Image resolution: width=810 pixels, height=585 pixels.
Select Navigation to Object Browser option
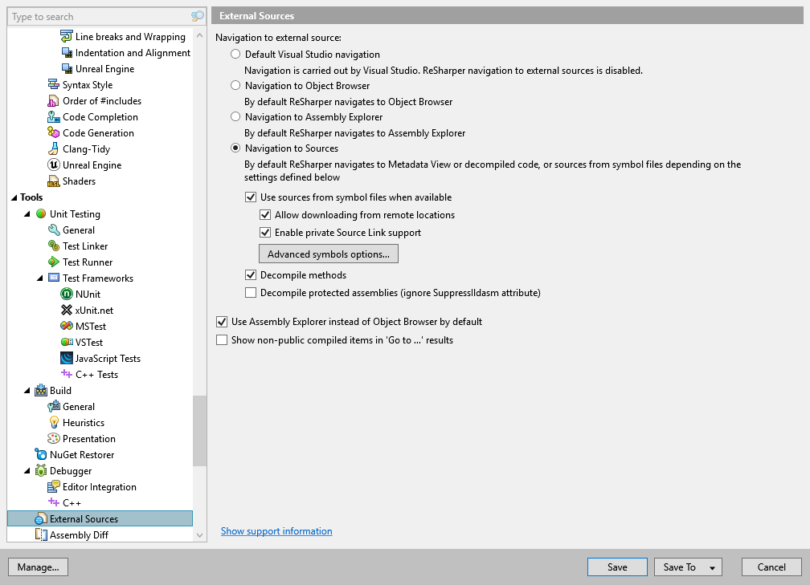click(x=235, y=85)
